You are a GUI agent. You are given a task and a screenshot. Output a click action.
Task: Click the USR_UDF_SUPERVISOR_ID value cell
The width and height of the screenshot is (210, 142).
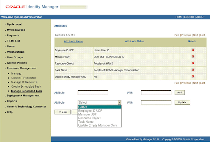tap(136, 57)
